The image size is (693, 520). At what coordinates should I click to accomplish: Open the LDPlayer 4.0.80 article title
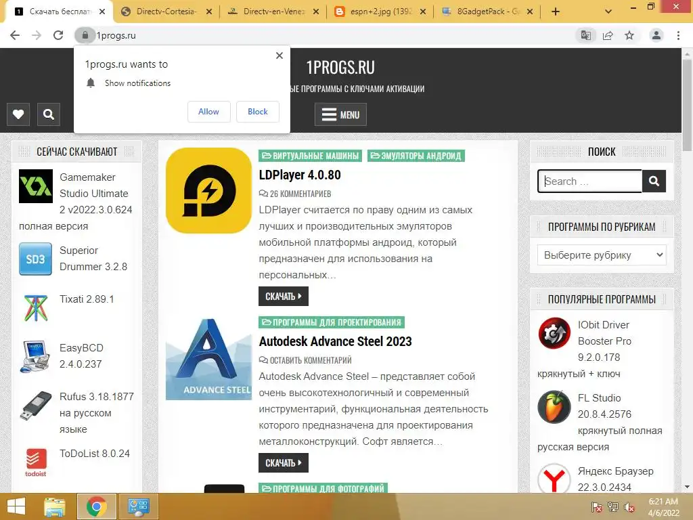coord(300,175)
